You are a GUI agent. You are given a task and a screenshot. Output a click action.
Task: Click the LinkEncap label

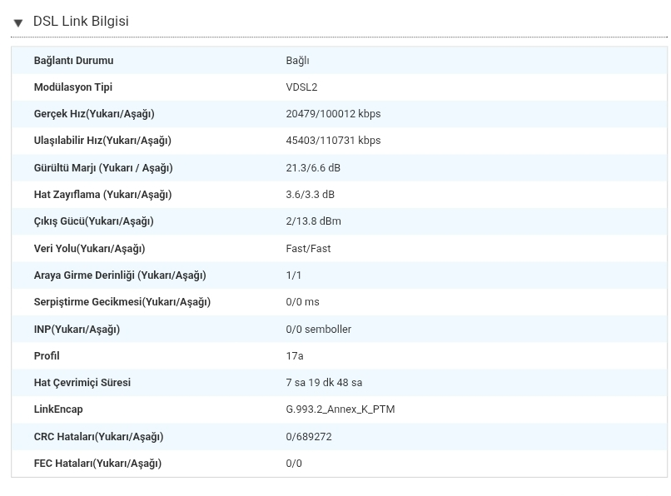(58, 409)
